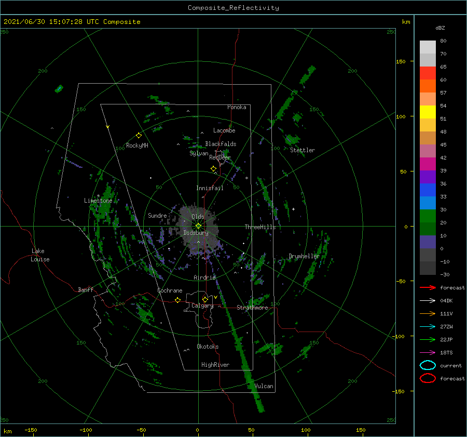Click the Vulcan label
This screenshot has width=467, height=437.
[x=264, y=386]
